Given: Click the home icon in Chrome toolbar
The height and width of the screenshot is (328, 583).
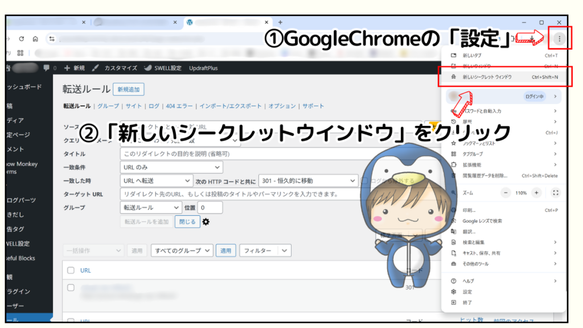Looking at the screenshot, I should tap(35, 39).
